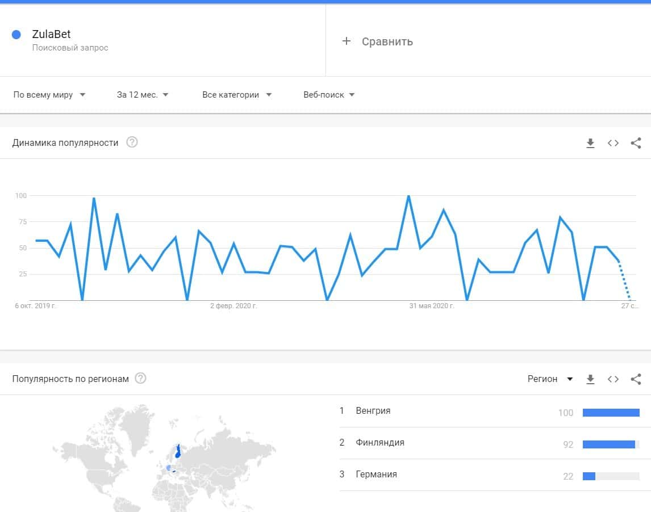Share the interest over time chart
The image size is (651, 512).
636,143
